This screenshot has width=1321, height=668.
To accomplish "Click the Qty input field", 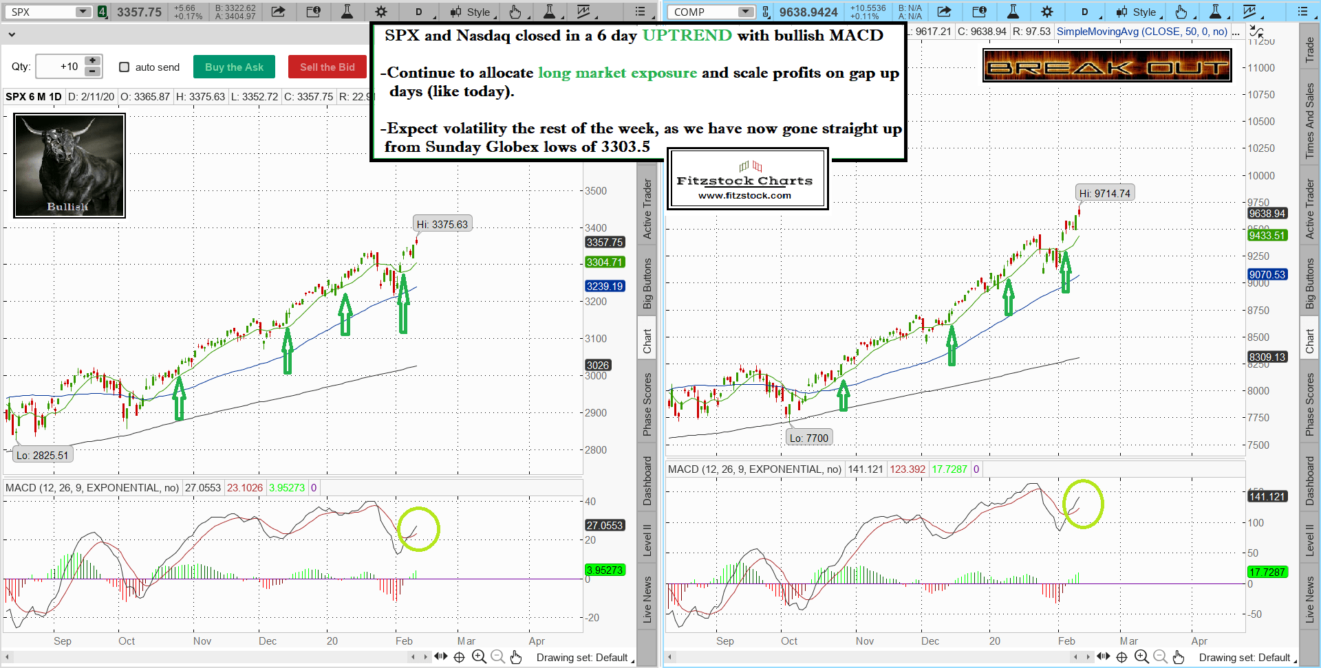I will click(59, 67).
